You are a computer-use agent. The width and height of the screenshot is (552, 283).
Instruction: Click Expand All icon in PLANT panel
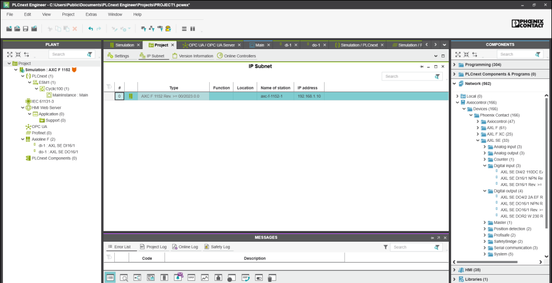(x=9, y=55)
